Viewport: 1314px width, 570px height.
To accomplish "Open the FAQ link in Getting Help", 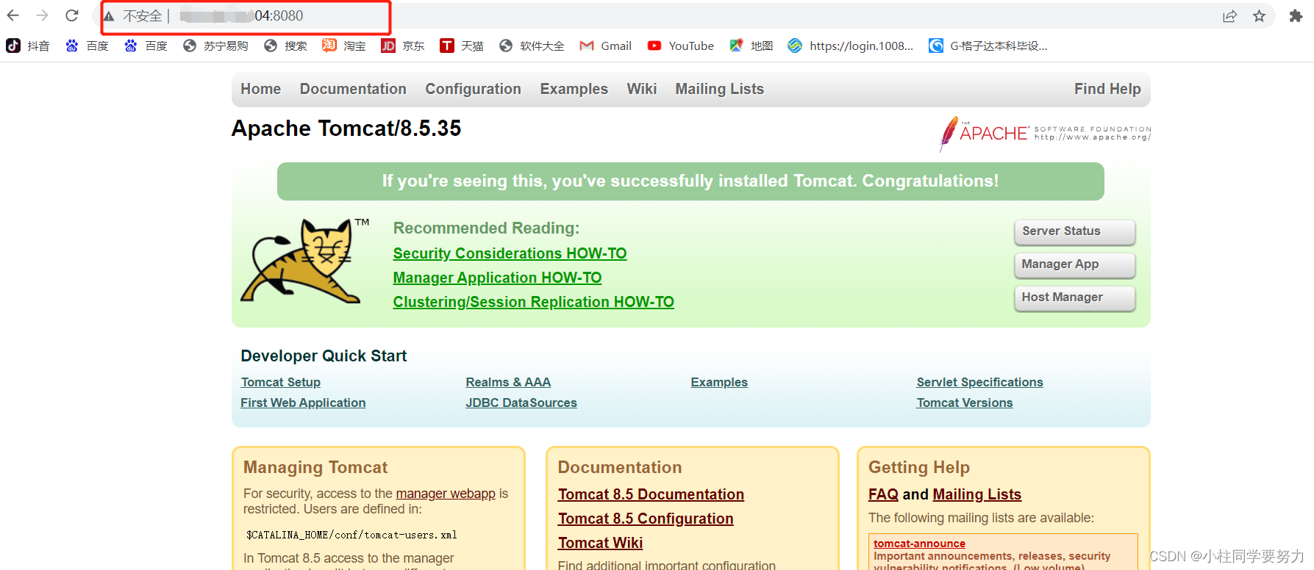I will 883,494.
